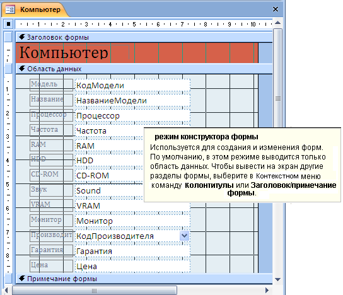Screen dimensions: 343x295
Task: Select the HDD label control
Action: click(52, 159)
